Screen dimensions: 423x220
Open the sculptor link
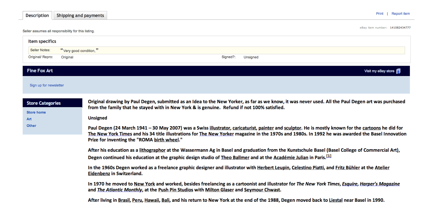point(292,128)
